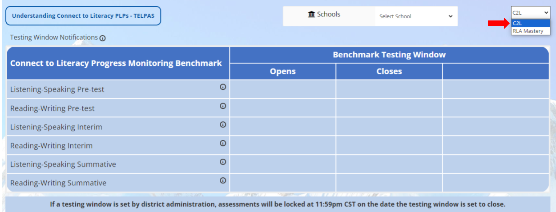Select Reading-Writing Summative row label
Viewport: 556px width, 212px height.
click(x=58, y=183)
